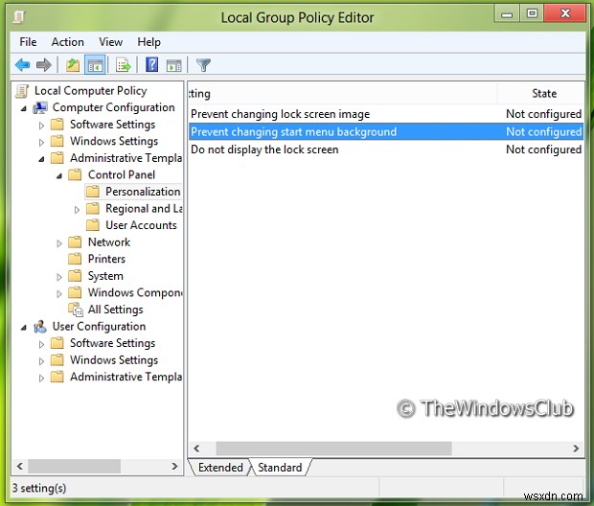The height and width of the screenshot is (506, 594).
Task: Collapse the Computer Configuration node
Action: [24, 109]
